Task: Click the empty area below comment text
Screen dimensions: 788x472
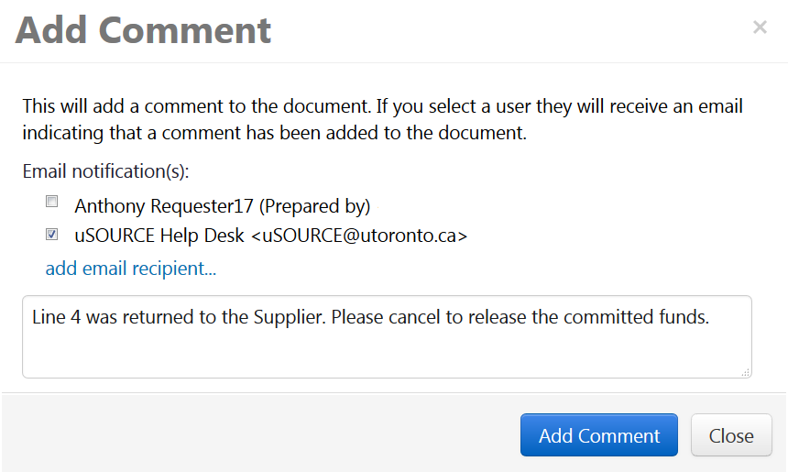Action: coord(385,356)
